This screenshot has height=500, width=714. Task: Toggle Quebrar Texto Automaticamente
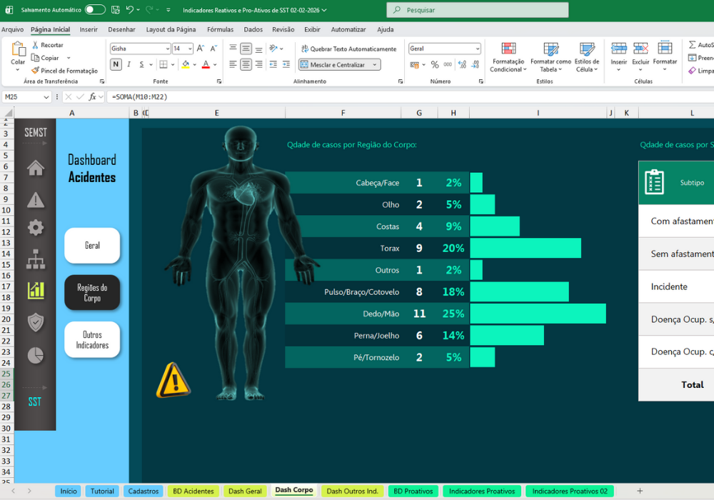coord(348,49)
